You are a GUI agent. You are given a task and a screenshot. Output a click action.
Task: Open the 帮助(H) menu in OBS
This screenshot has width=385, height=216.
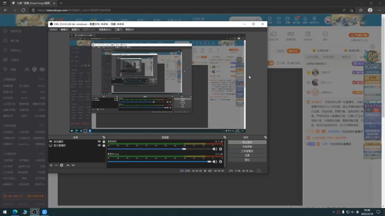tap(129, 30)
